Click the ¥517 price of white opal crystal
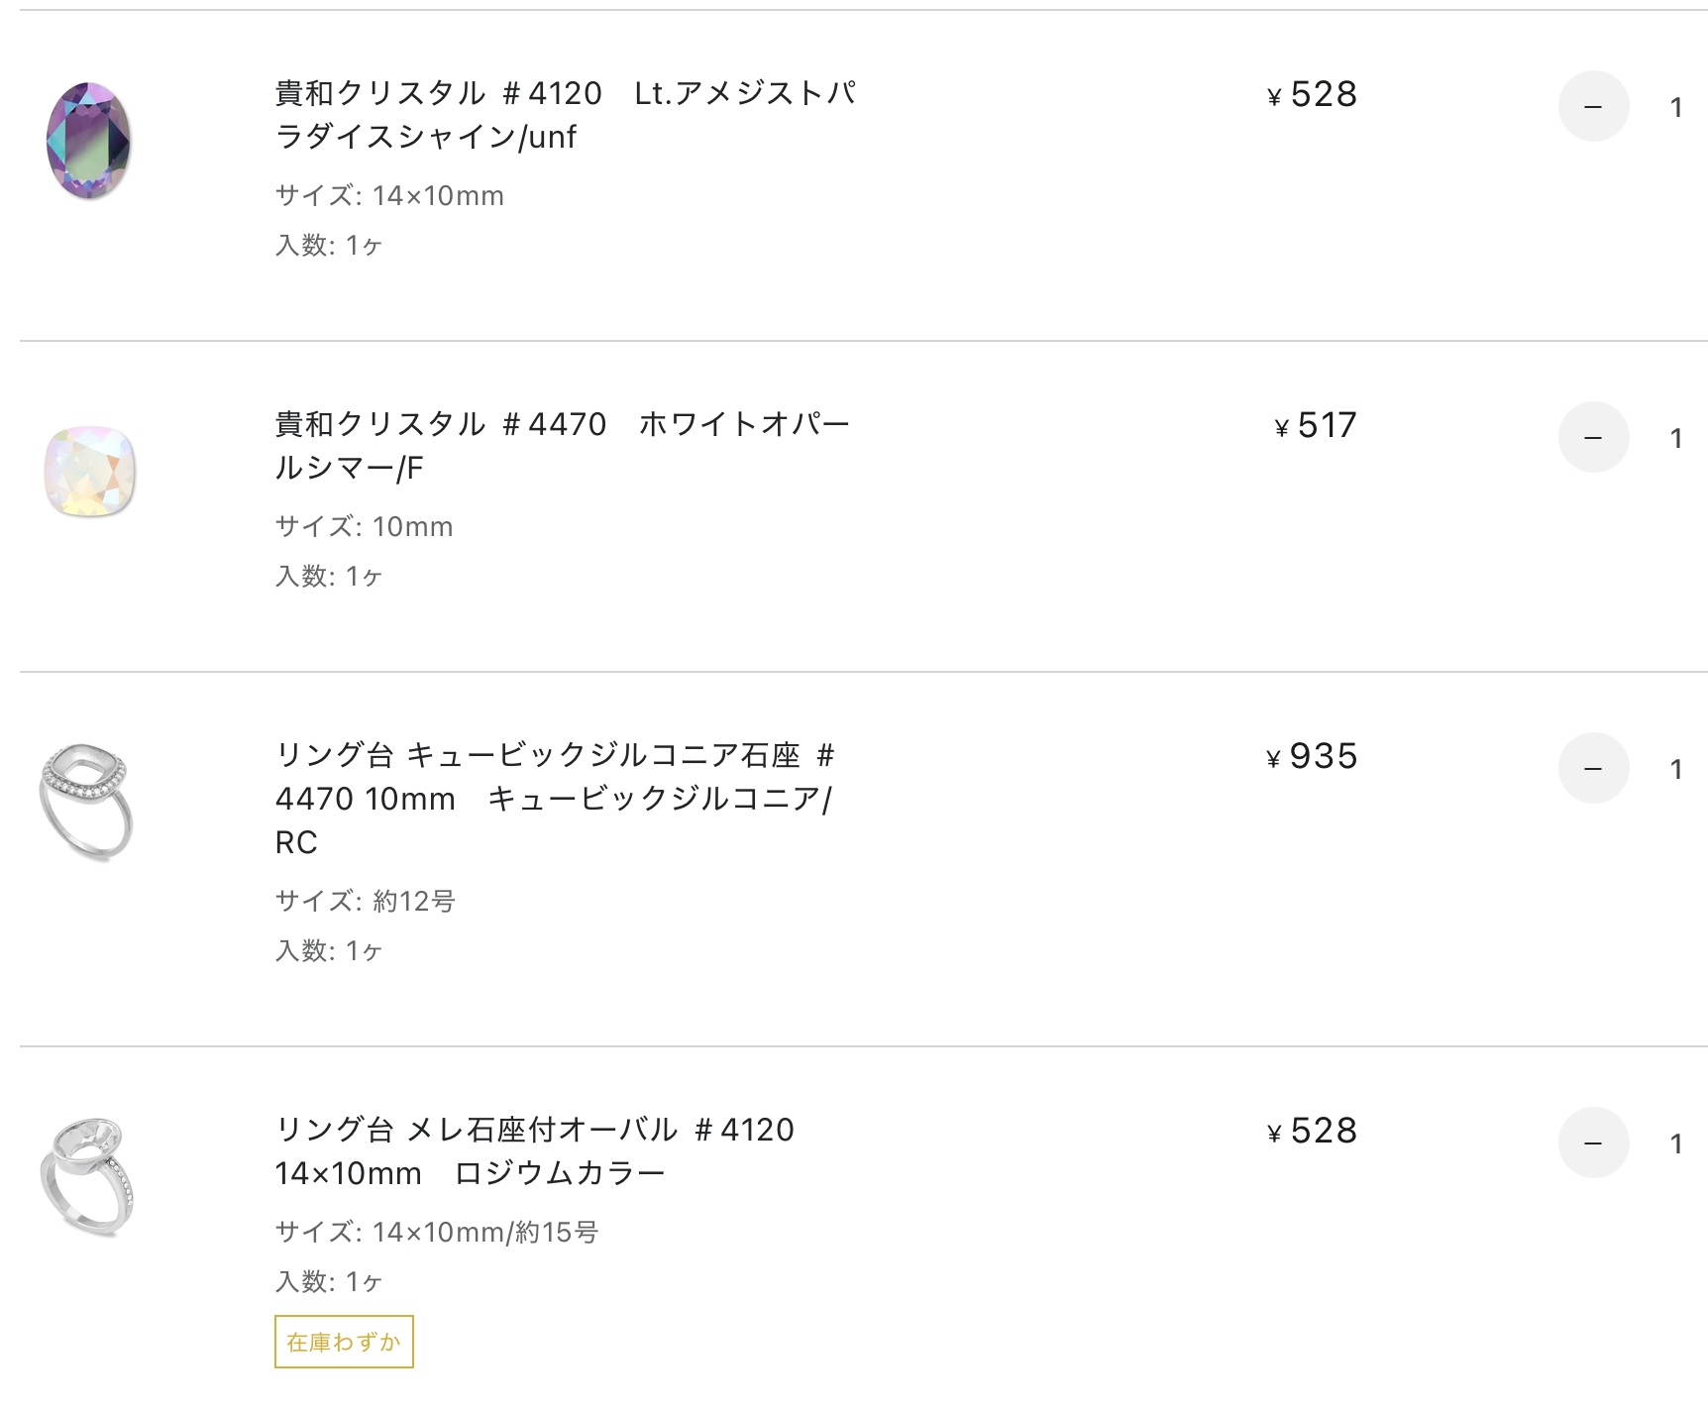The height and width of the screenshot is (1415, 1708). click(1316, 425)
